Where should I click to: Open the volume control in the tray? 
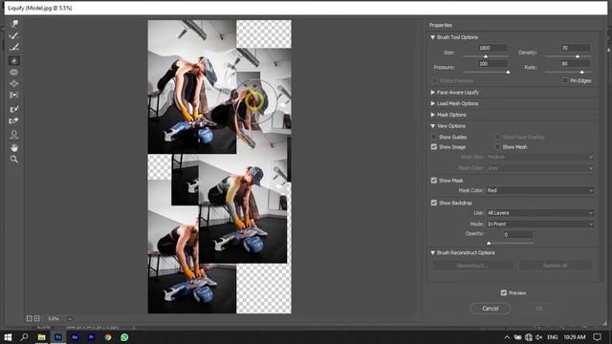click(x=539, y=337)
